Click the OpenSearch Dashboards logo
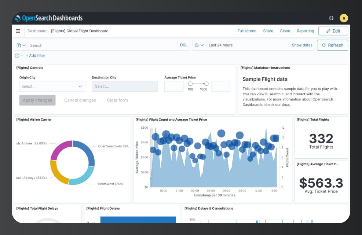 tap(48, 18)
